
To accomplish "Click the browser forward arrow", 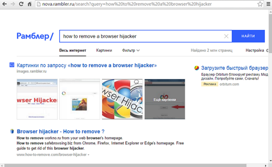I will (13, 4).
